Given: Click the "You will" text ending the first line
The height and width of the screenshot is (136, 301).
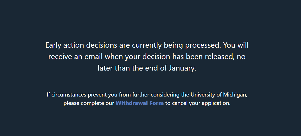Looking at the screenshot, I should point(236,45).
